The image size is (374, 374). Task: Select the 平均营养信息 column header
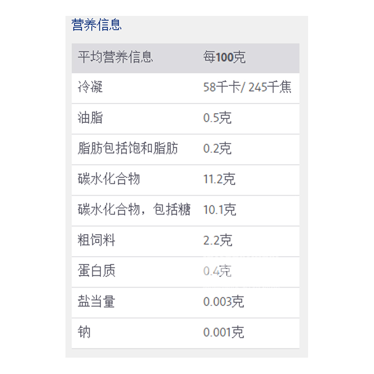115,58
